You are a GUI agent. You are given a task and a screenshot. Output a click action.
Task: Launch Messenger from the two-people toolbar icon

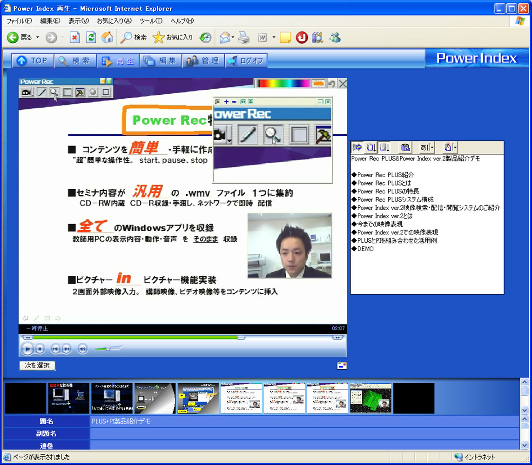335,37
